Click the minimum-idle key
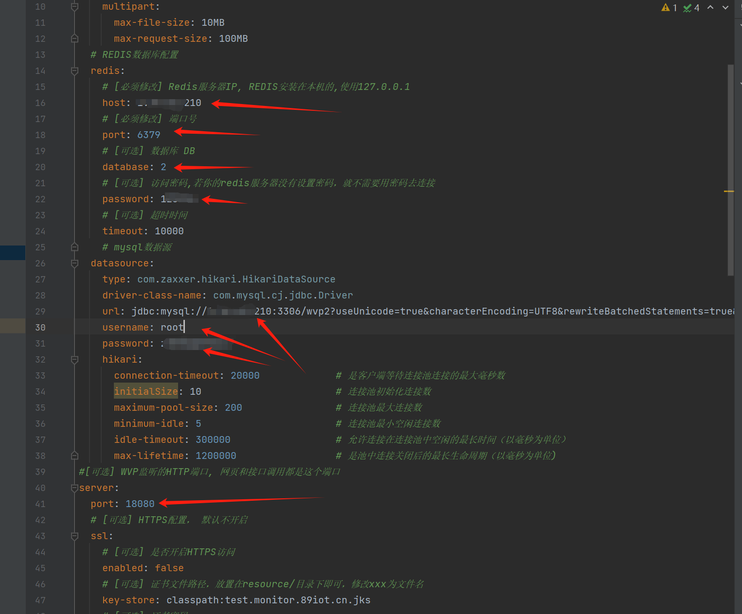 (x=149, y=424)
